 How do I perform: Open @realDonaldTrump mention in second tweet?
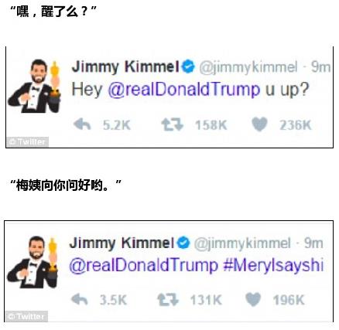tap(144, 266)
